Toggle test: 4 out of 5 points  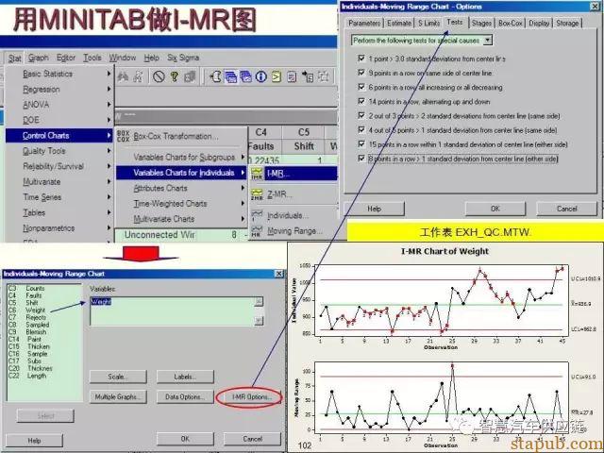point(361,130)
